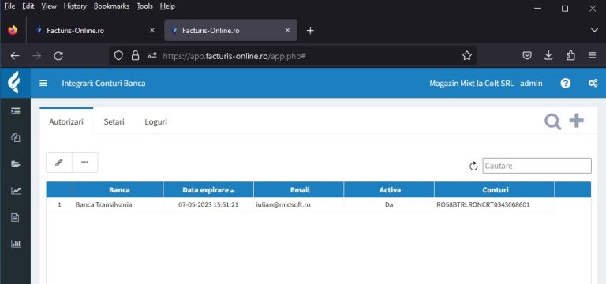The image size is (606, 284).
Task: Expand the list all tabs chevron
Action: 594,30
